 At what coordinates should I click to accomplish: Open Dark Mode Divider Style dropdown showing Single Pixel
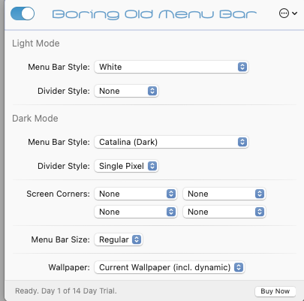126,166
